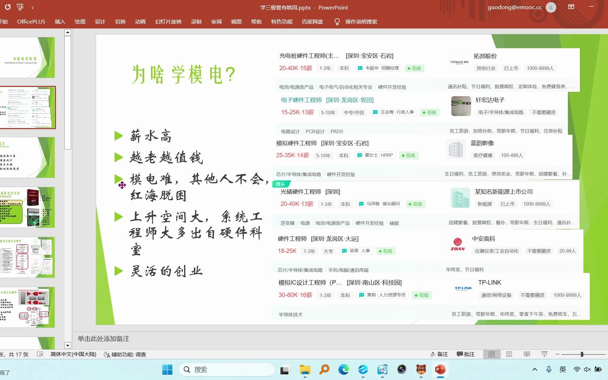Select the highlighted job listings slide thumbnail

27,107
